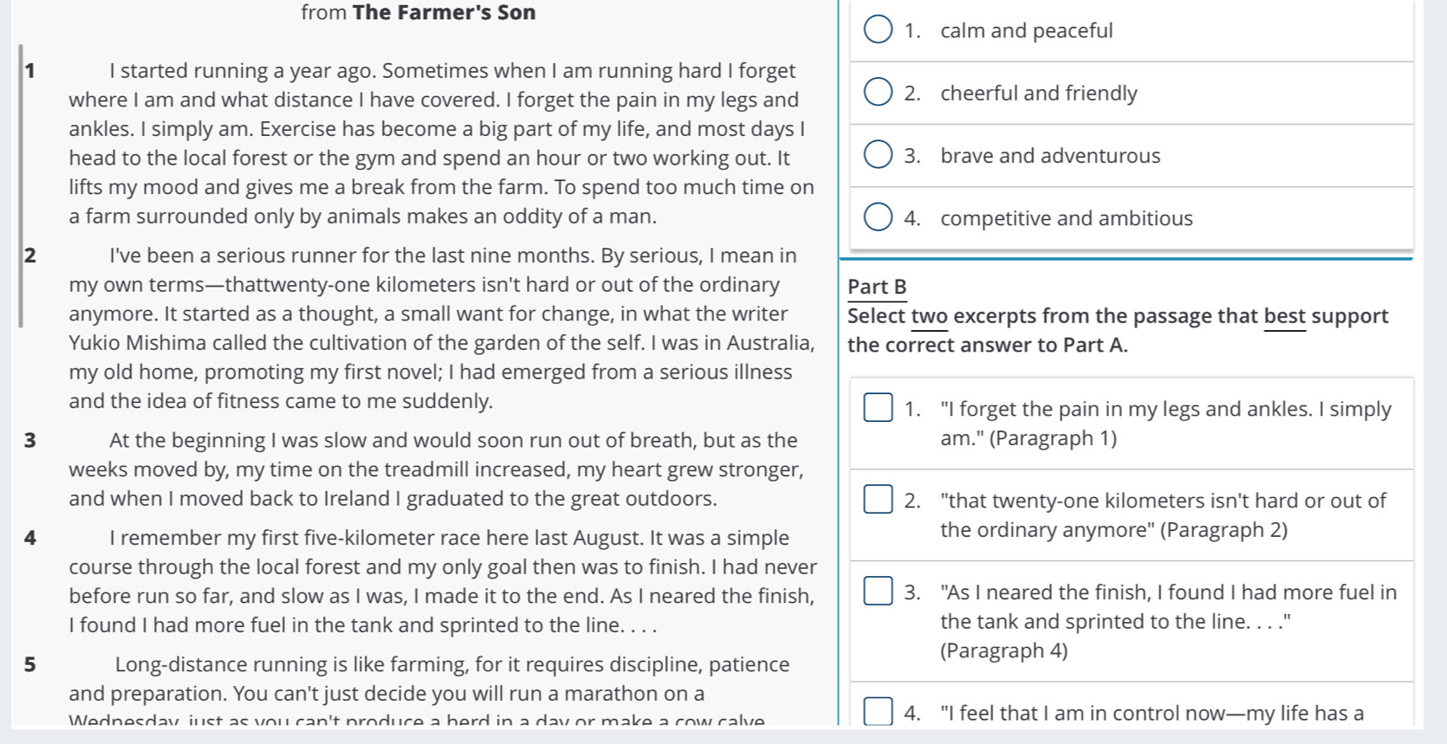Click the passage scrollbar on the left edge

21,186
